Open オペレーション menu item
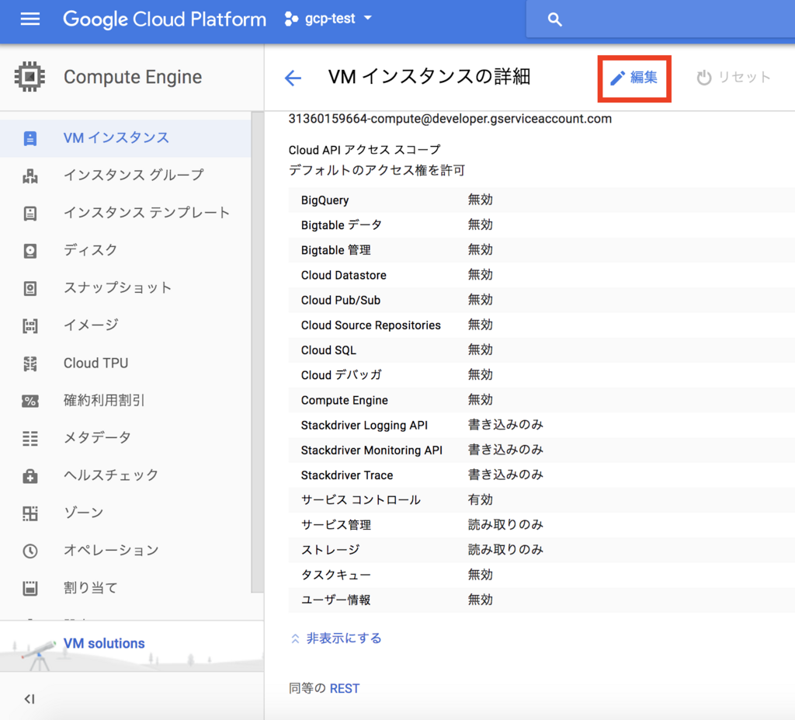The height and width of the screenshot is (720, 795). click(125, 551)
